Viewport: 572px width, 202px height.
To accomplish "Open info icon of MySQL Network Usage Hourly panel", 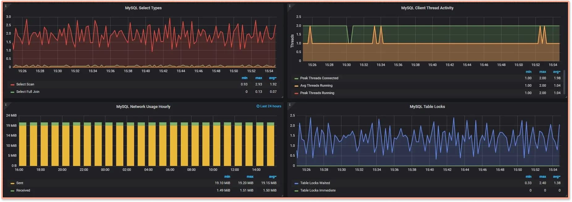I will point(6,105).
